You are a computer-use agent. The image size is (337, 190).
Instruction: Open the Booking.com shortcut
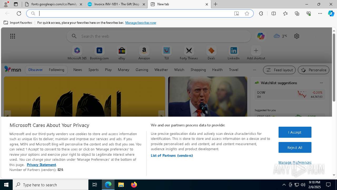pyautogui.click(x=99, y=53)
